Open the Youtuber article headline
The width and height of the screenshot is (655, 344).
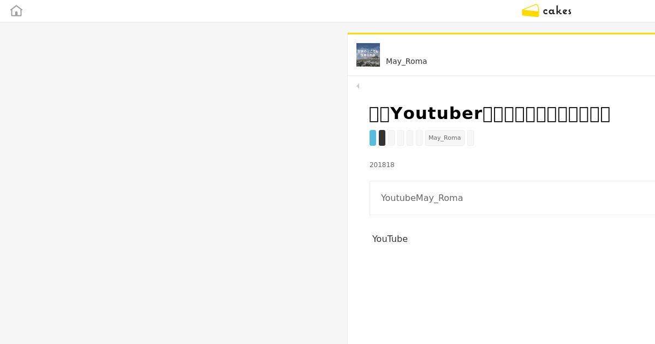click(x=490, y=114)
